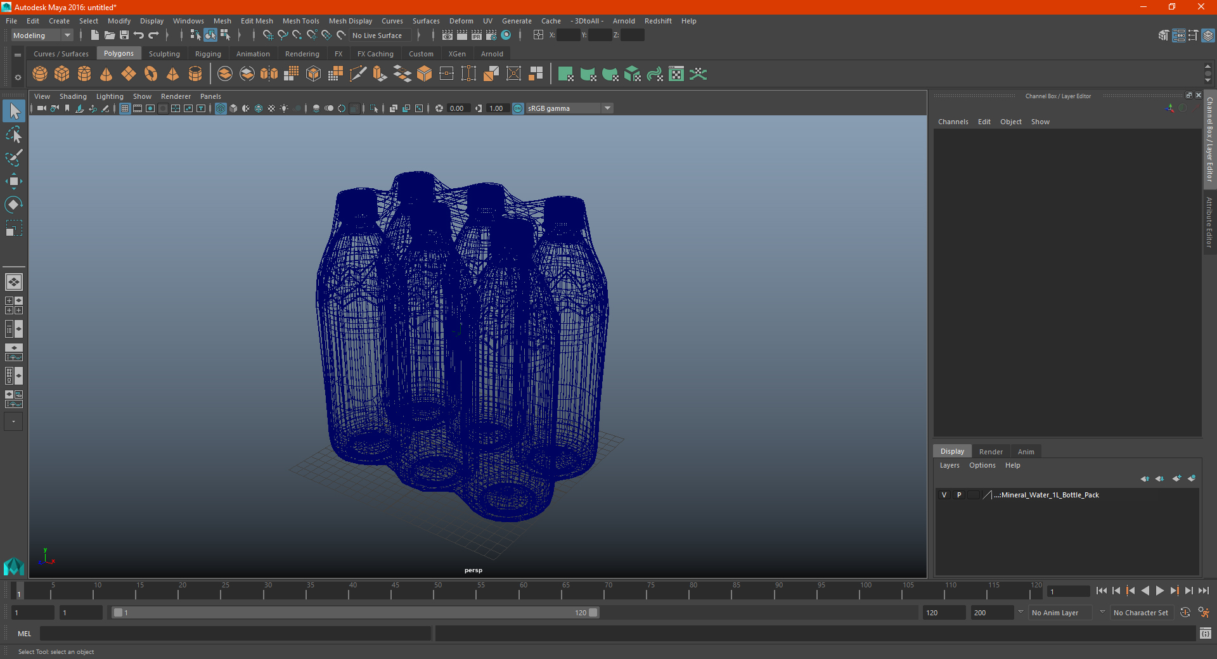Open Layers menu in Layer Editor

pyautogui.click(x=950, y=465)
